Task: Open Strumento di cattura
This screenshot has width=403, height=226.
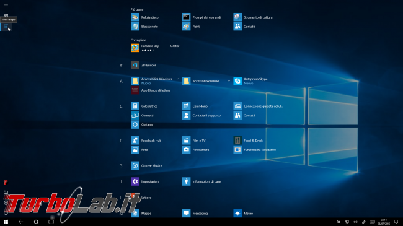Action: coord(253,17)
